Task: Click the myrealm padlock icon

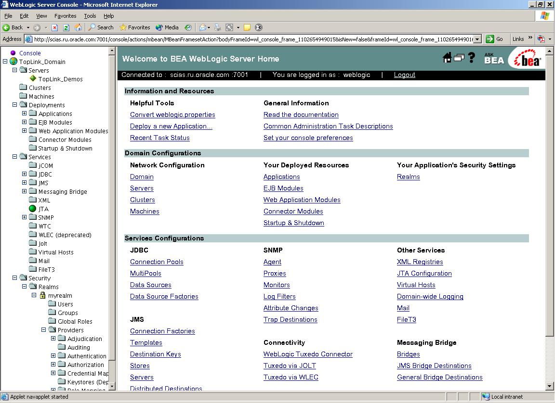Action: pyautogui.click(x=42, y=295)
